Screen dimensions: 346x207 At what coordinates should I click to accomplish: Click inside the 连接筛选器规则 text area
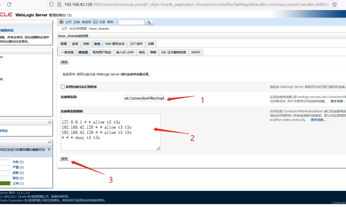tap(111, 132)
